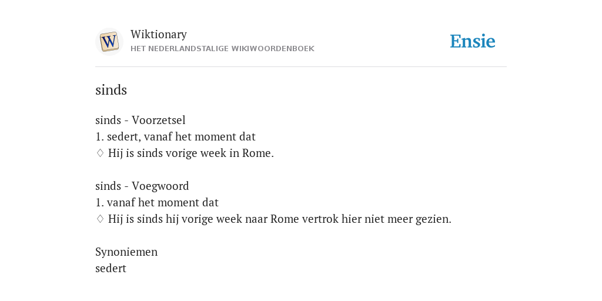Click the line sinds - Voegwoord
The image size is (602, 301).
point(142,186)
